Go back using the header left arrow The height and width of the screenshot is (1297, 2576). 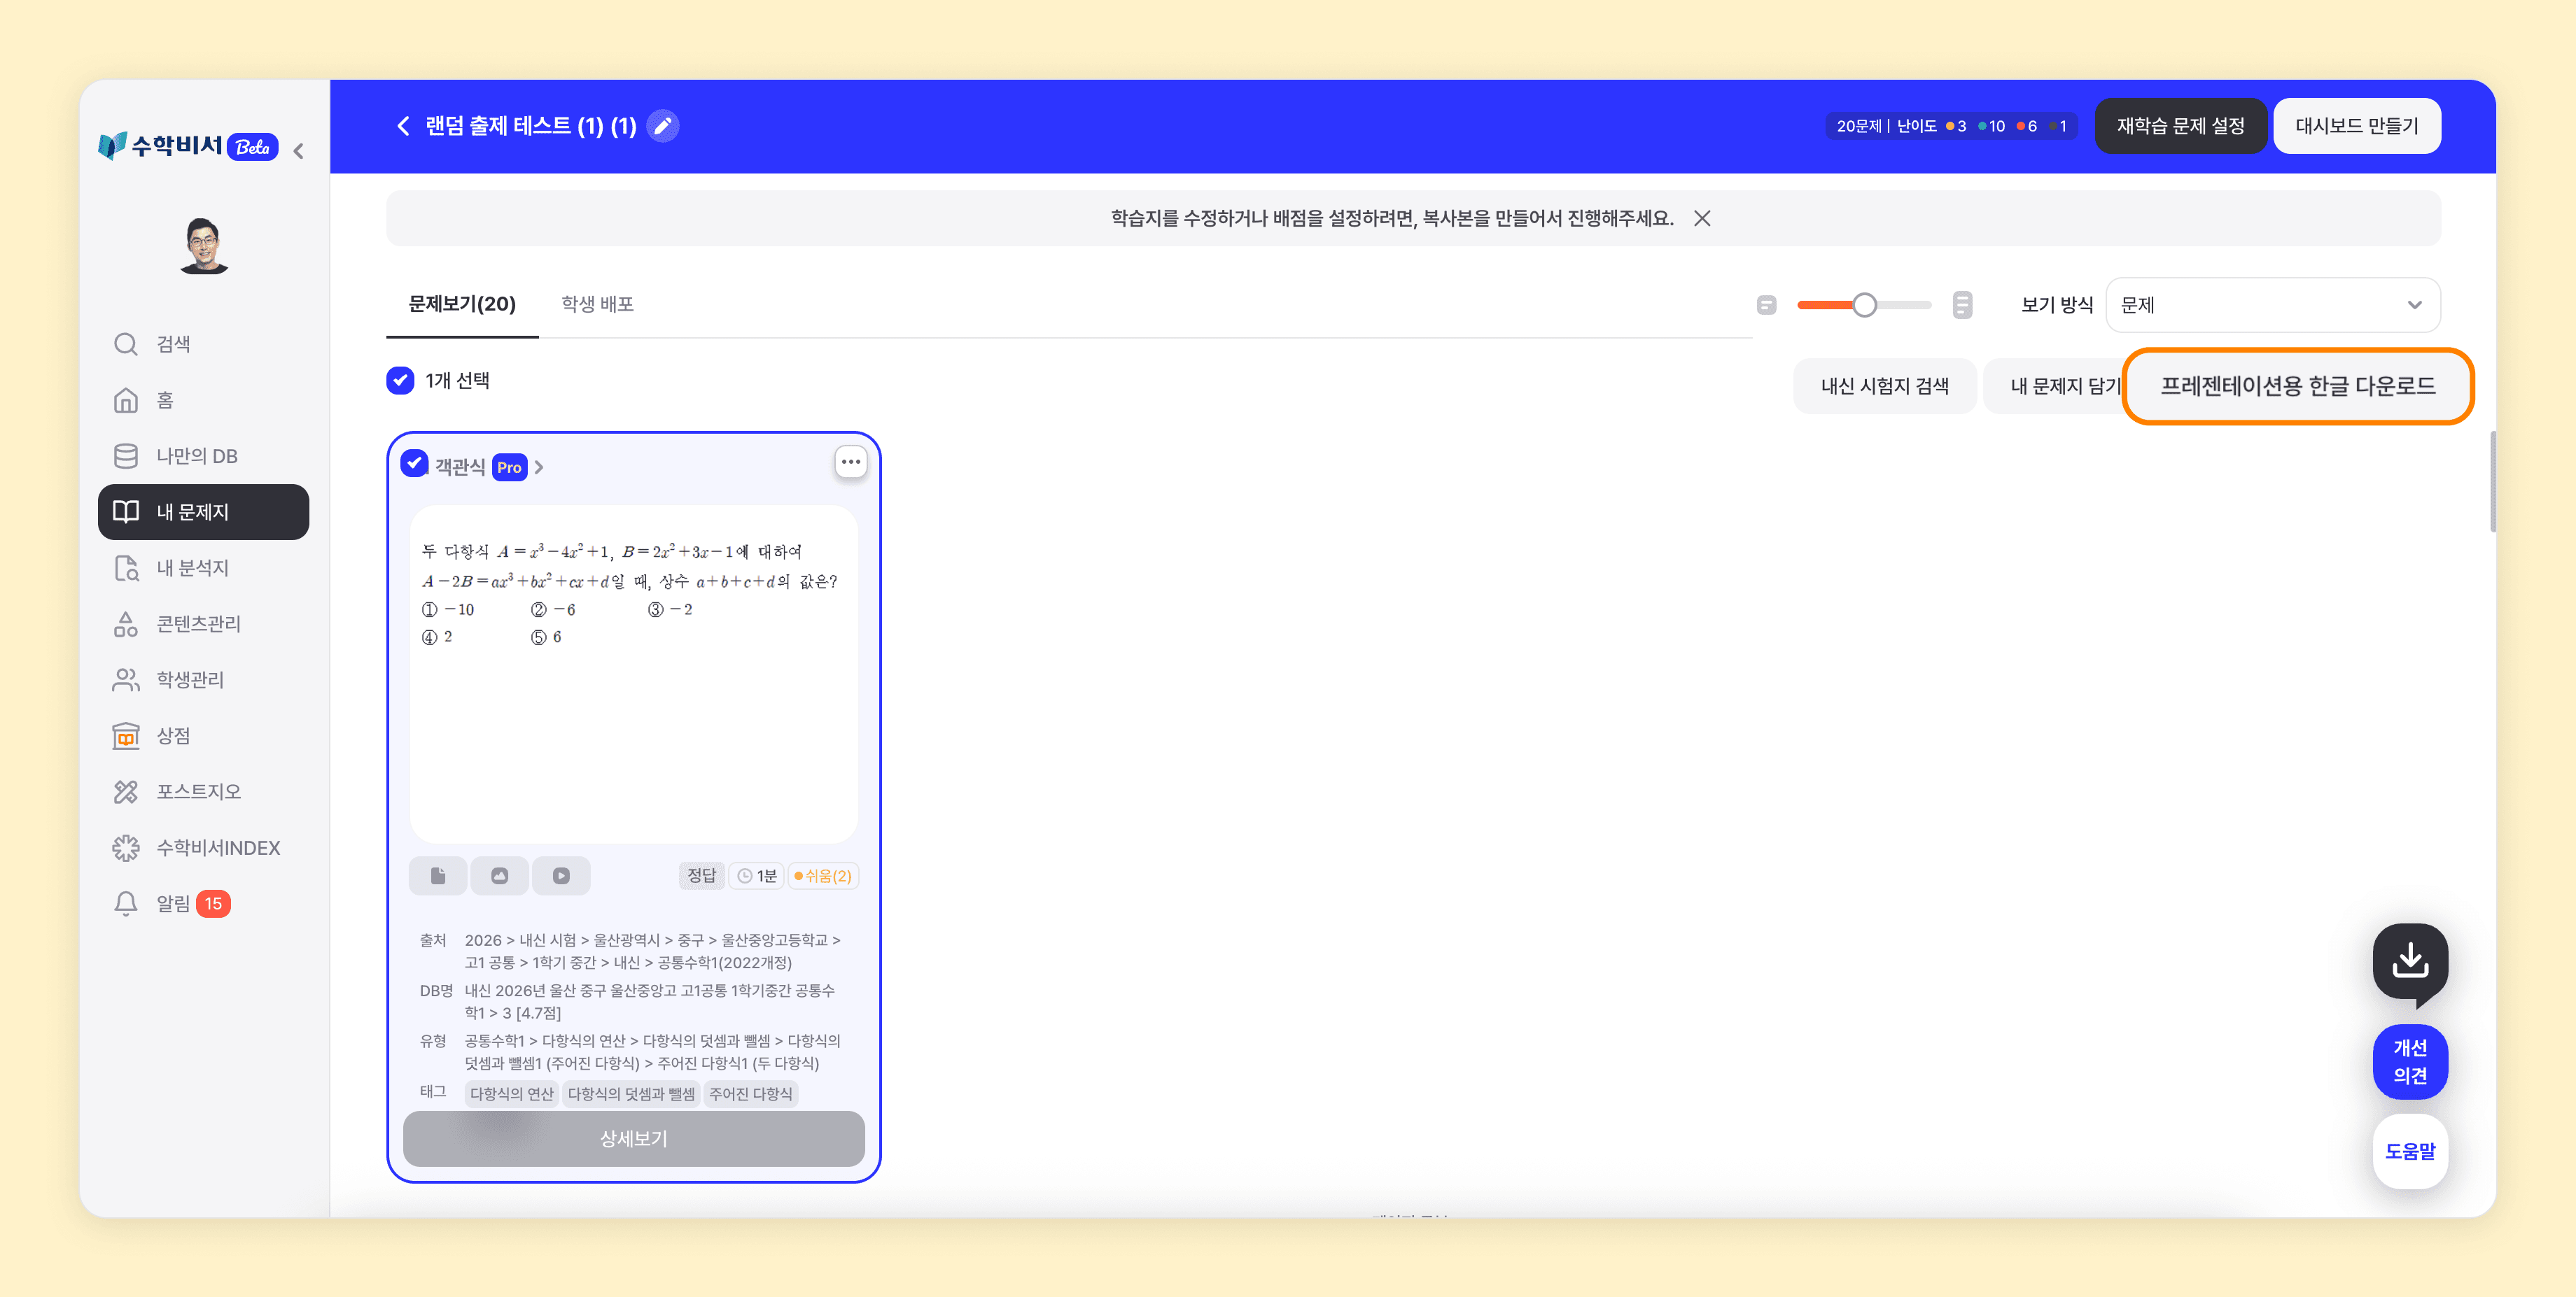click(x=403, y=126)
